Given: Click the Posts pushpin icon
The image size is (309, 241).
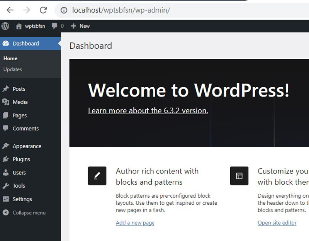Looking at the screenshot, I should pos(6,89).
